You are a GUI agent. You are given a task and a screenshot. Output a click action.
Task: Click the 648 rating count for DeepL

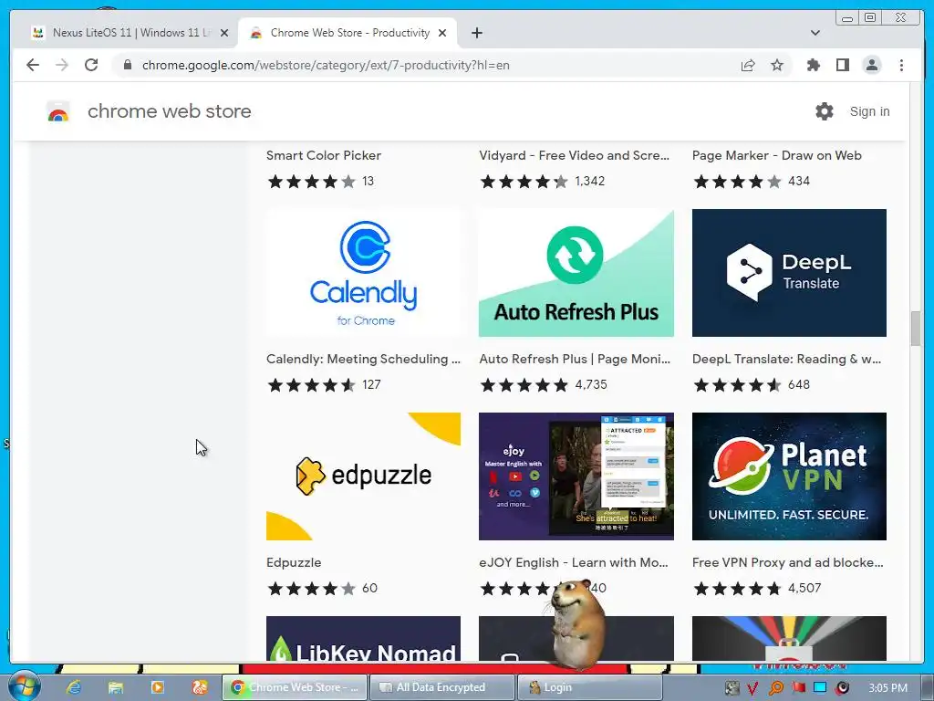click(x=799, y=384)
